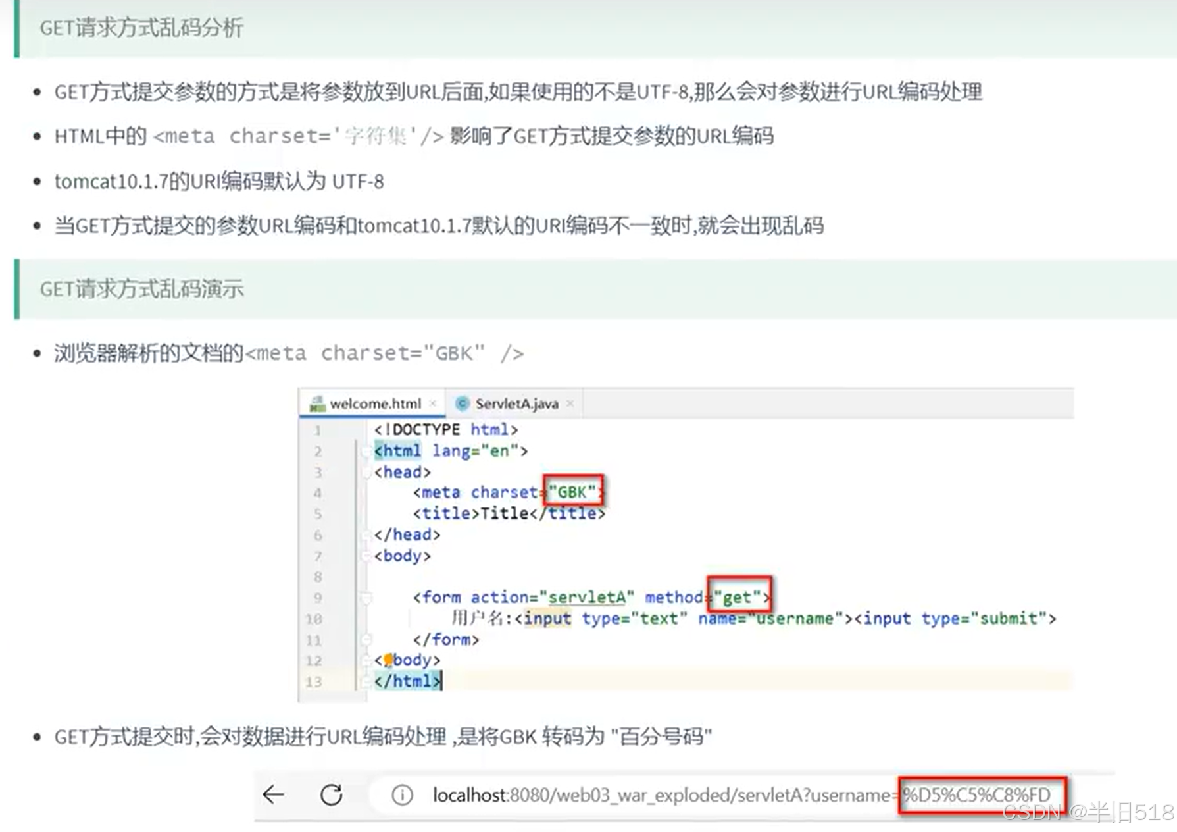Collapse the form tag fold at line 9

(x=367, y=598)
